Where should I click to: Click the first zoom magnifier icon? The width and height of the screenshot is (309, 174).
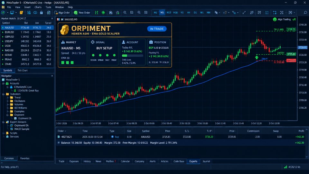pyautogui.click(x=125, y=13)
